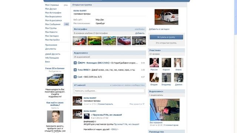Viewport: 237px width, 133px height.
Task: Click Комментировать under the first post
Action: [106, 104]
